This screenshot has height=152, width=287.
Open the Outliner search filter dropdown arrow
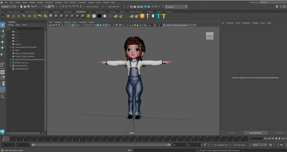(x=44, y=28)
